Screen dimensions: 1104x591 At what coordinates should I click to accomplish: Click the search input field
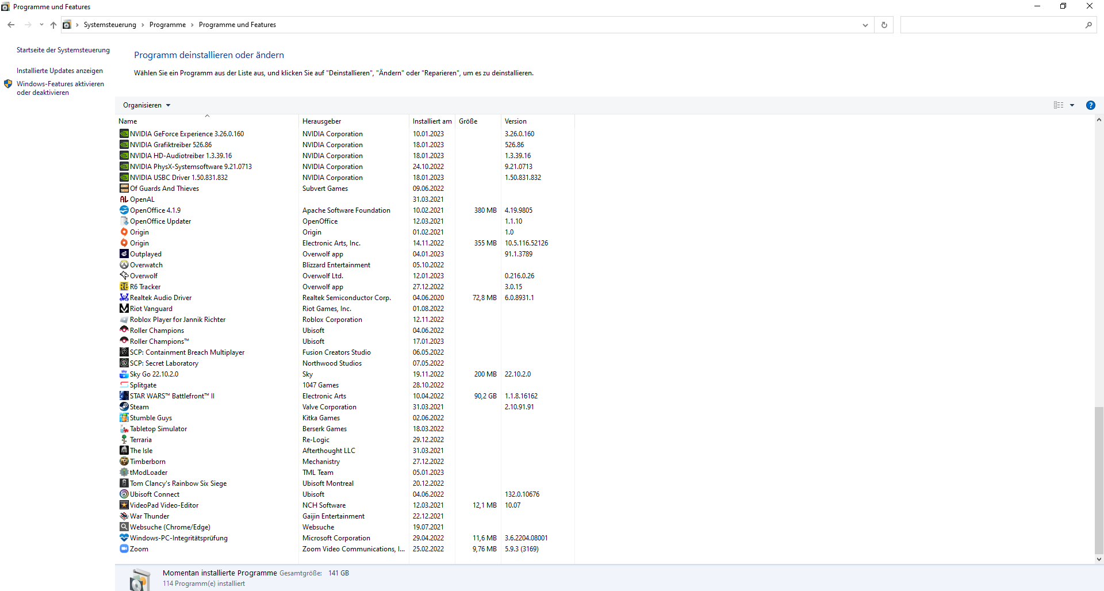[x=991, y=25]
